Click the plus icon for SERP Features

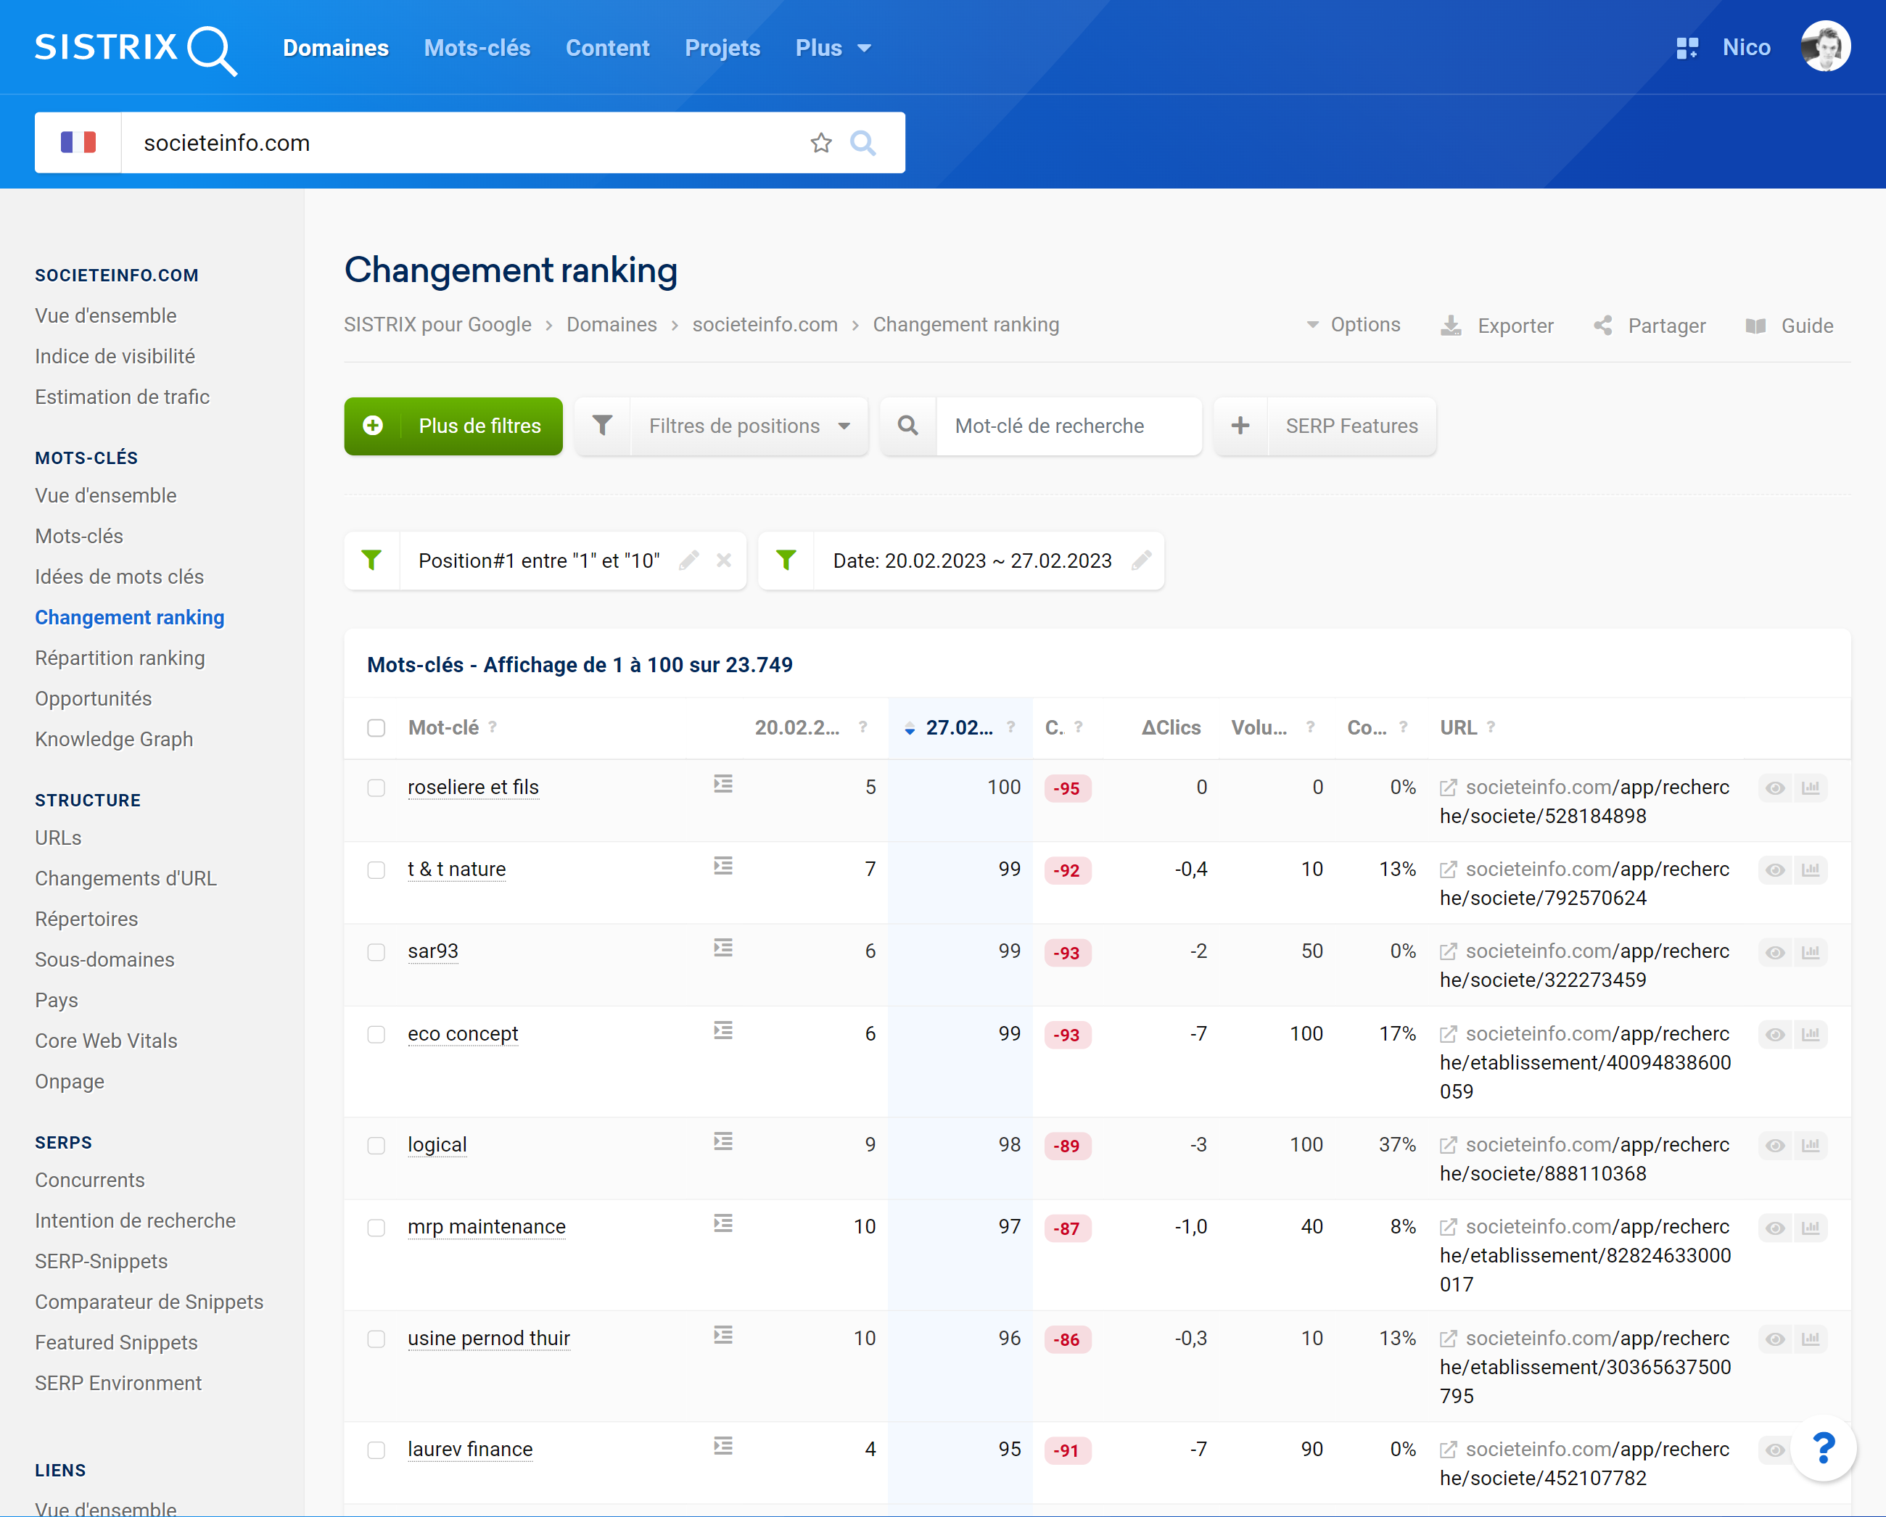pos(1240,426)
